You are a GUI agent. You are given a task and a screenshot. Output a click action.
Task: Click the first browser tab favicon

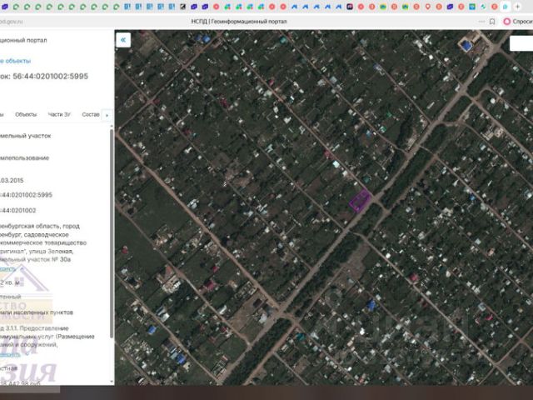[6, 7]
